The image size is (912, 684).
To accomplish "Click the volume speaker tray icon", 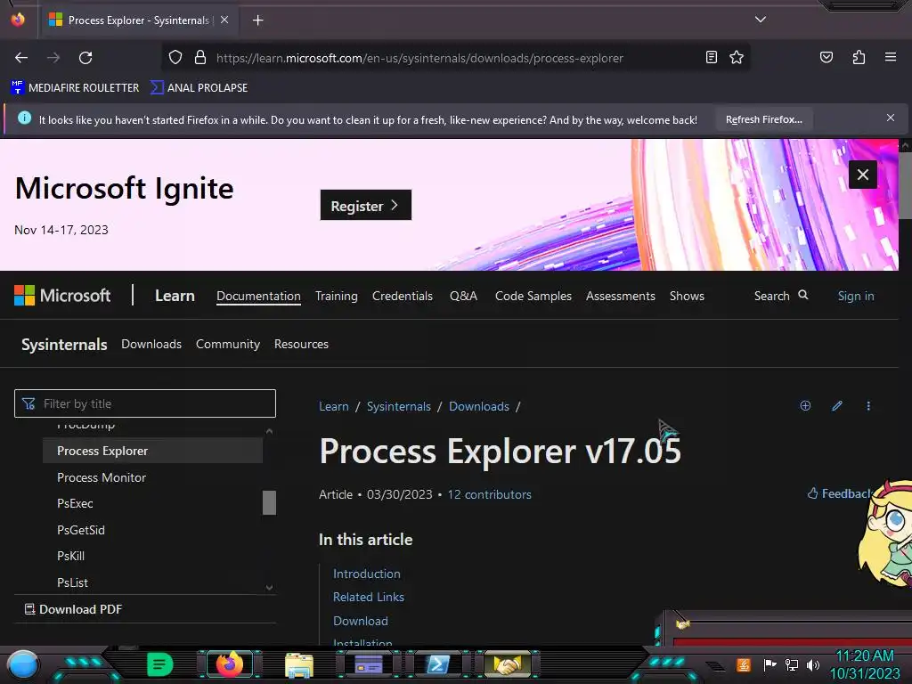I will [812, 664].
